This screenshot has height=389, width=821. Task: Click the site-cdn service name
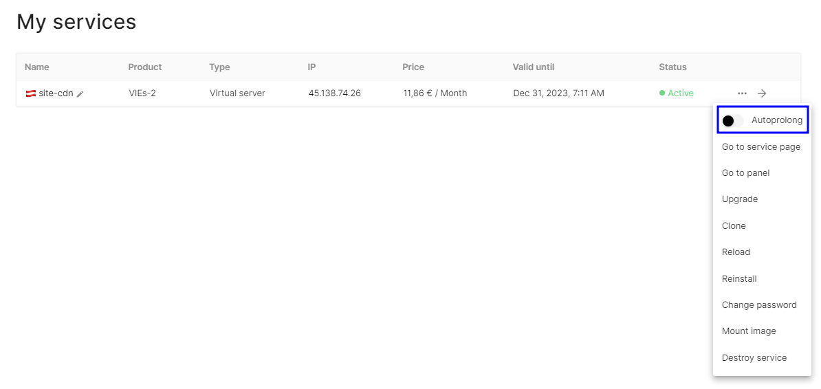pos(56,93)
